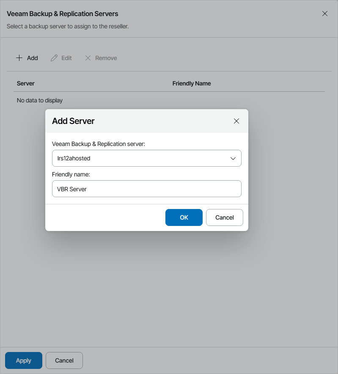
Task: Select the Edit toolbar label
Action: coord(67,58)
